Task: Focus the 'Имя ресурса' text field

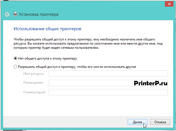Action: (x=108, y=74)
